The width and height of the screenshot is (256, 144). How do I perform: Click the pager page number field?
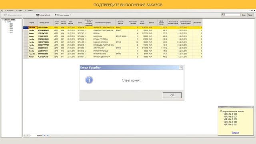33,135
